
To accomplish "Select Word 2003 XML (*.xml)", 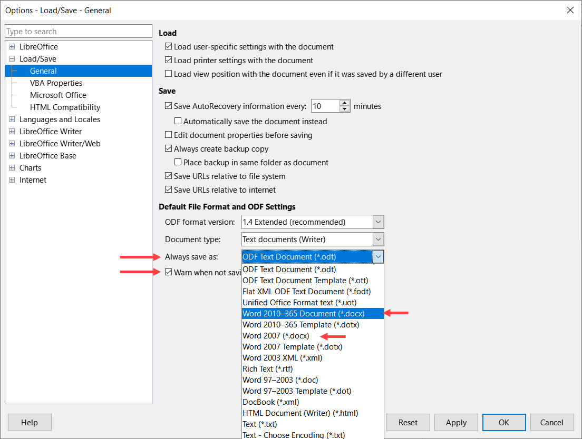I will (313, 358).
